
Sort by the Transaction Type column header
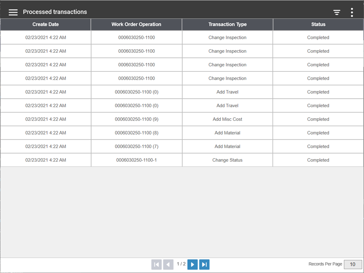227,24
